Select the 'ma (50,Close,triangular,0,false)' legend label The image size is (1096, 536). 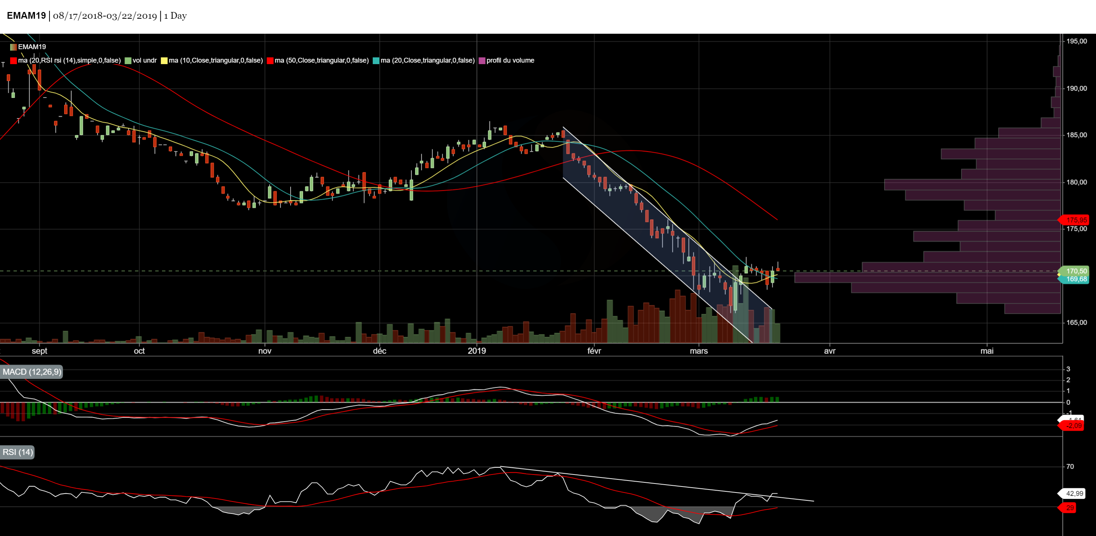322,60
